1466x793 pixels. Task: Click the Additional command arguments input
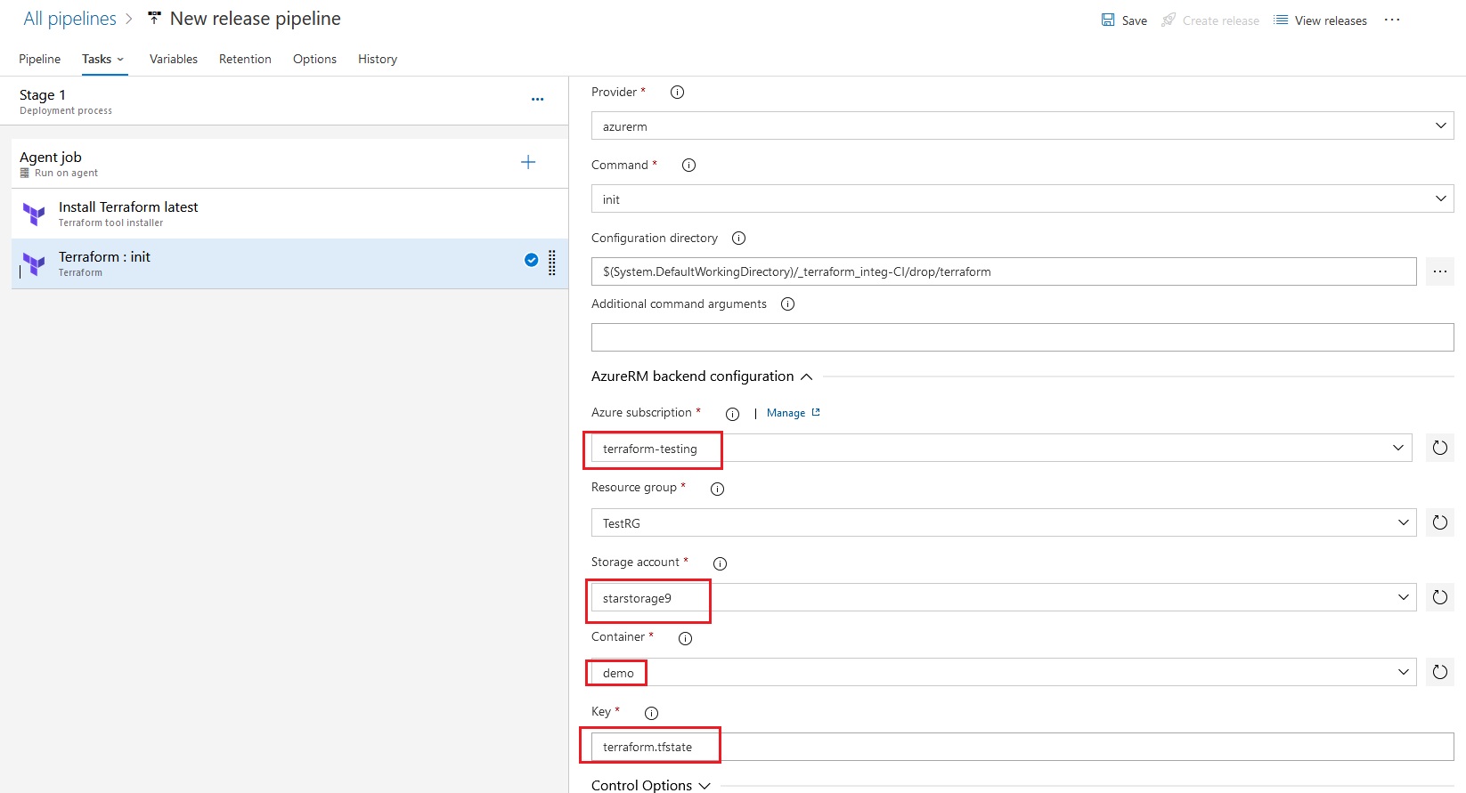pos(1022,337)
